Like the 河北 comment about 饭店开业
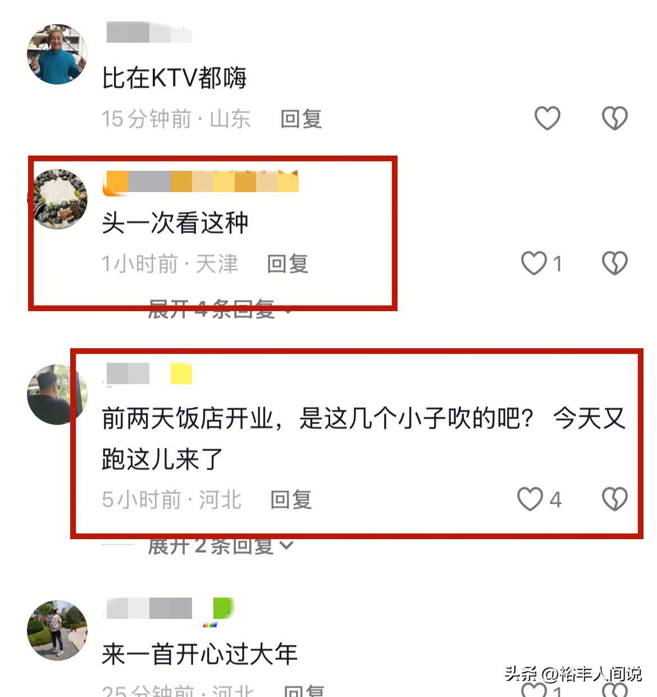657x697 pixels. [x=530, y=499]
